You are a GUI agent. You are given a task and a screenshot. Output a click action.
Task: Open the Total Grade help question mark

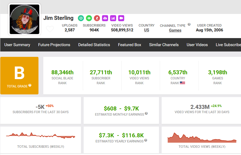30,85
